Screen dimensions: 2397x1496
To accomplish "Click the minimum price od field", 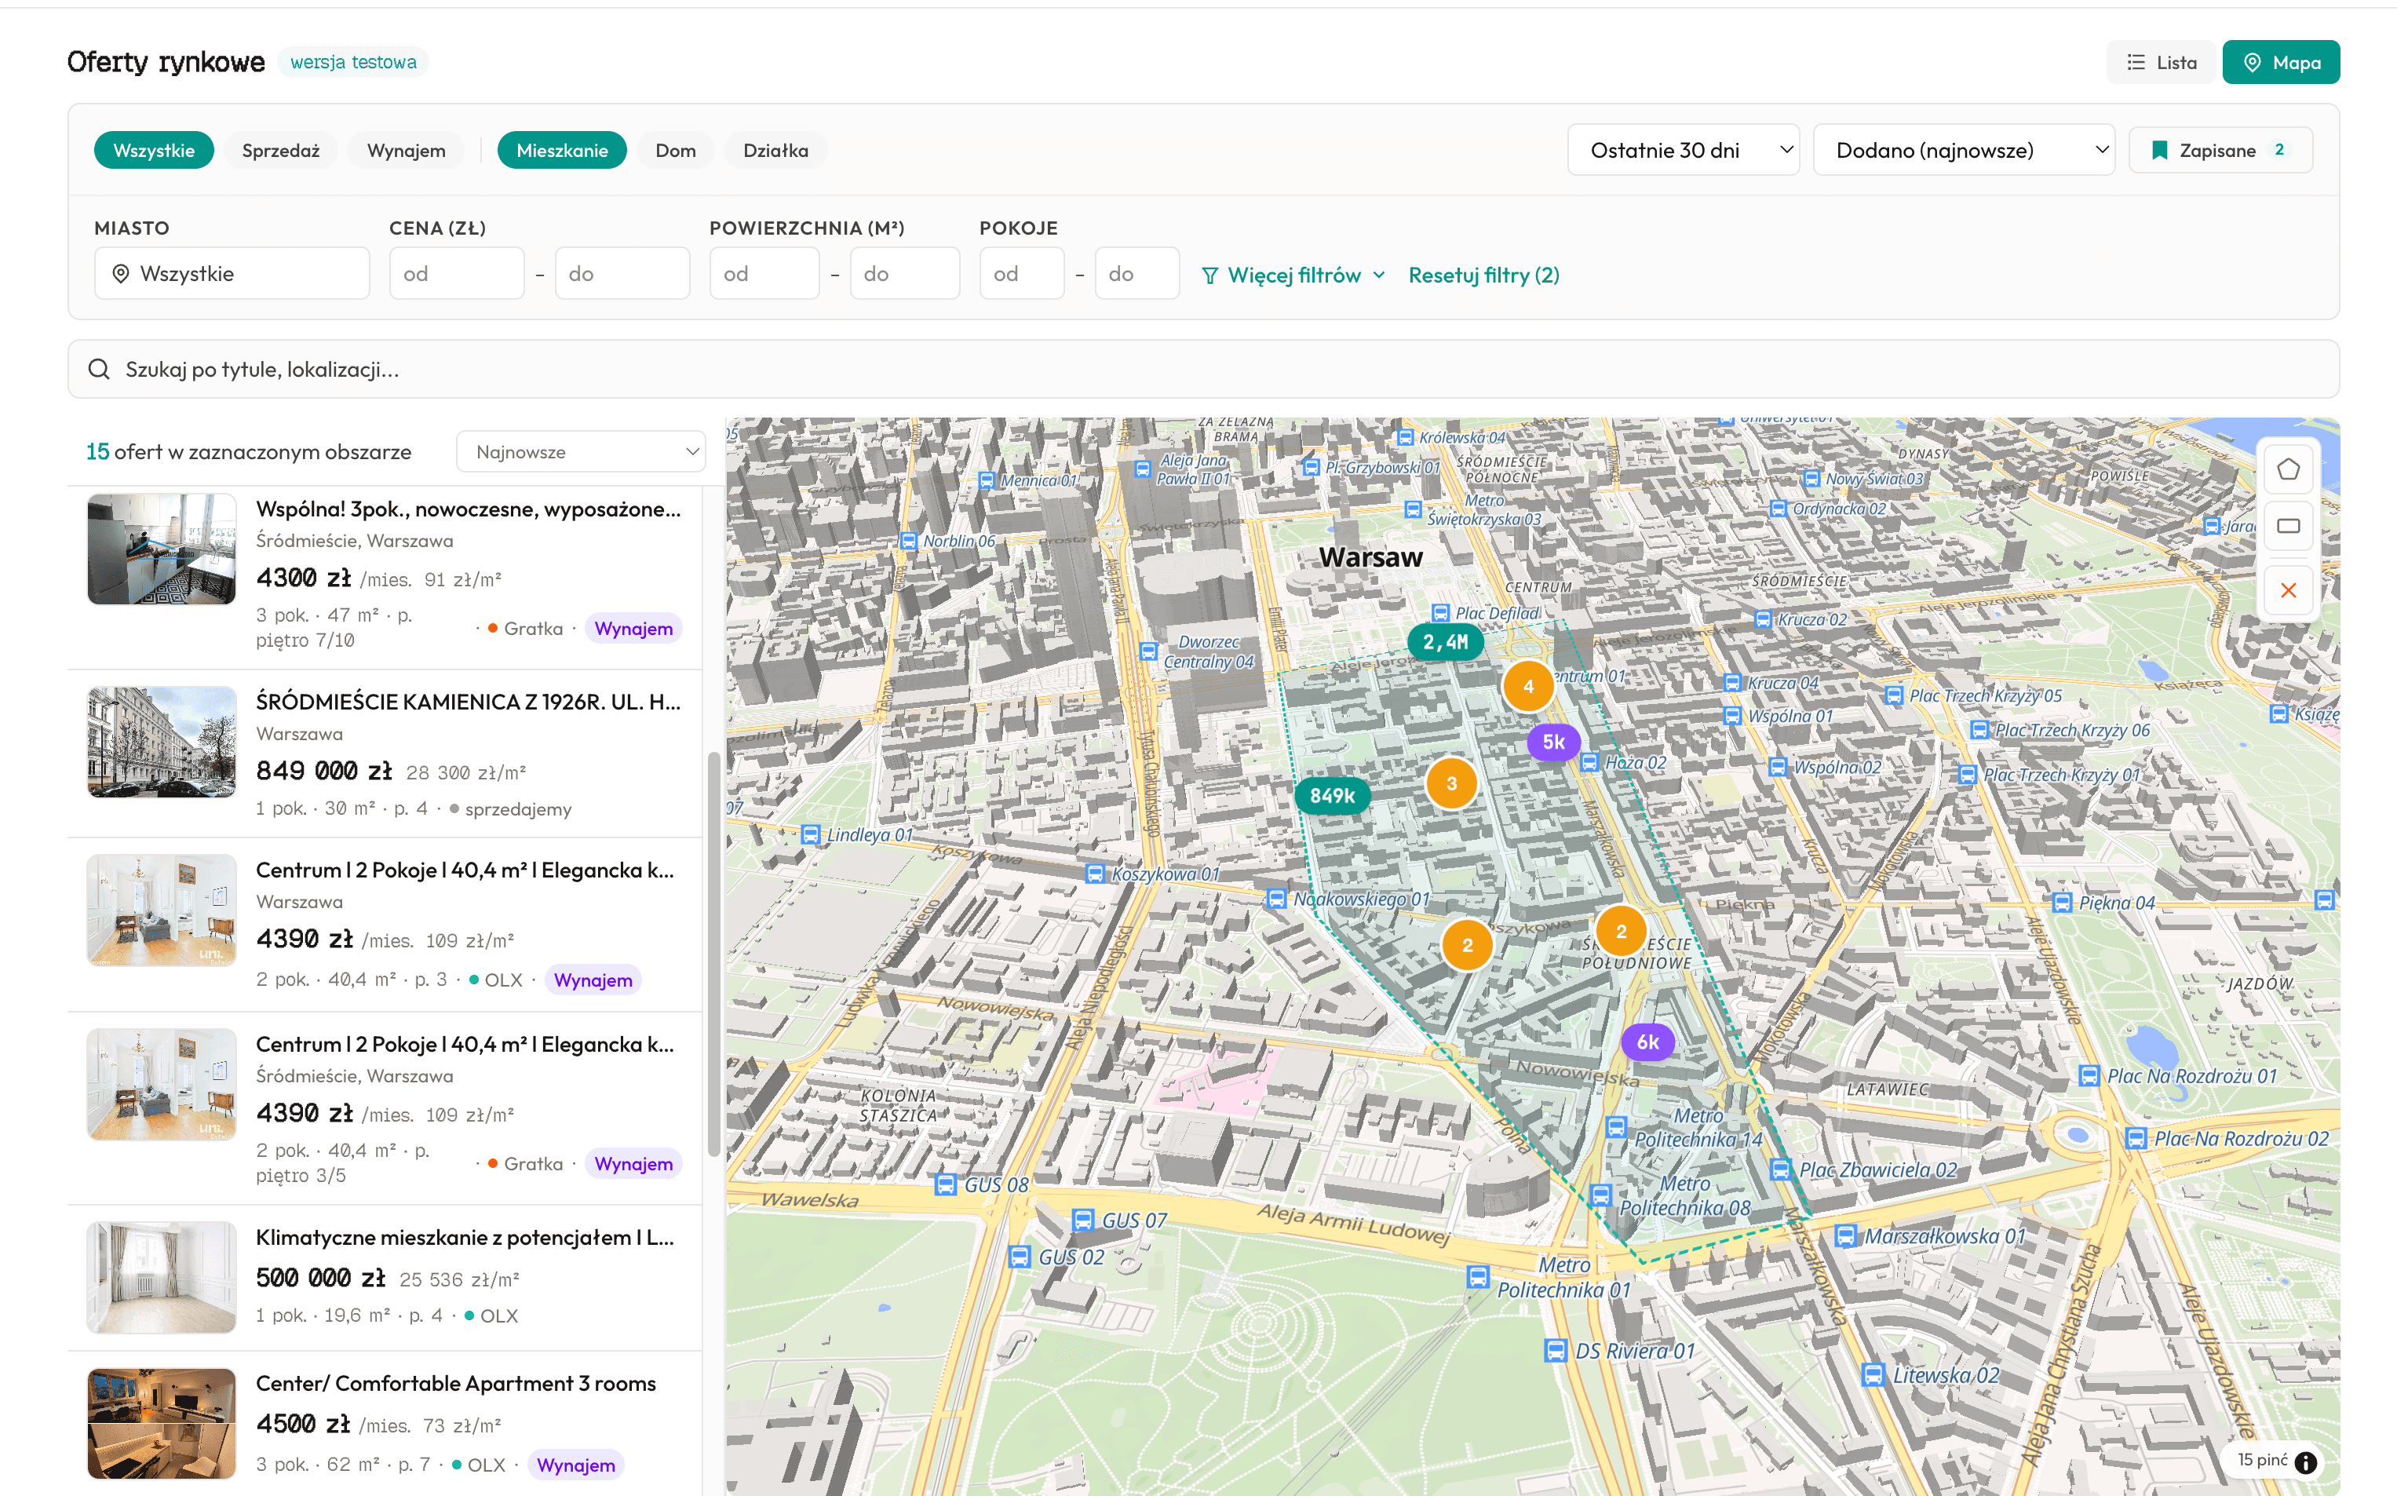I will point(456,274).
